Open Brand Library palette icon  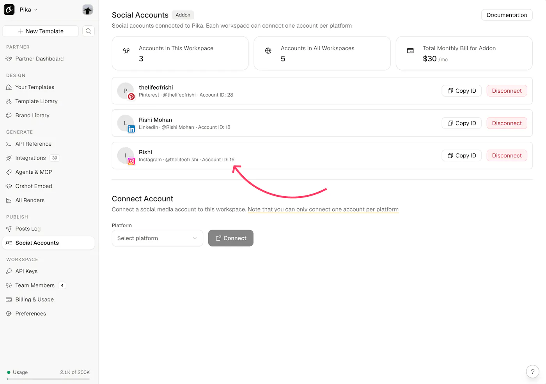coord(9,115)
